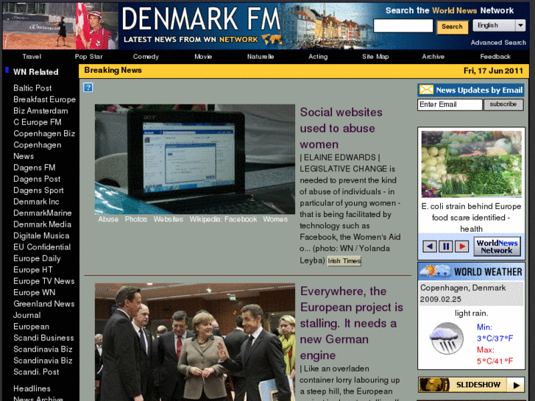535x401 pixels.
Task: Open Denmark Media sidebar link
Action: [42, 224]
